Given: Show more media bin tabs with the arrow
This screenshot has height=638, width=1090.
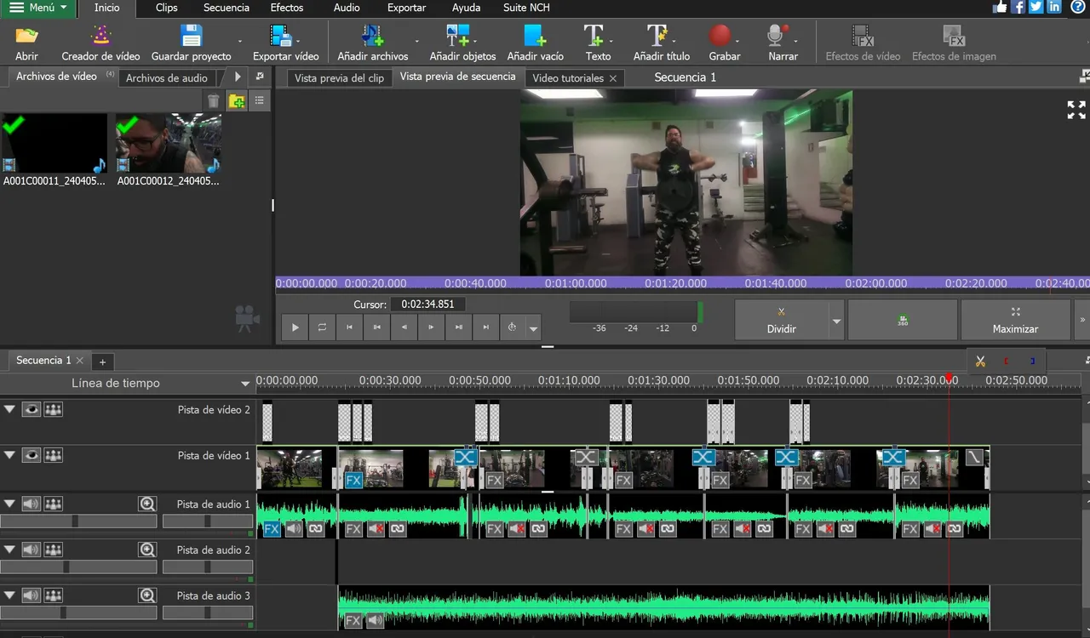Looking at the screenshot, I should click(x=238, y=77).
